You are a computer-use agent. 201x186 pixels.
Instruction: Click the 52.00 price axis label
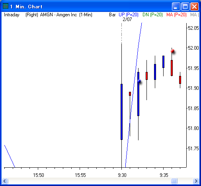193,48
